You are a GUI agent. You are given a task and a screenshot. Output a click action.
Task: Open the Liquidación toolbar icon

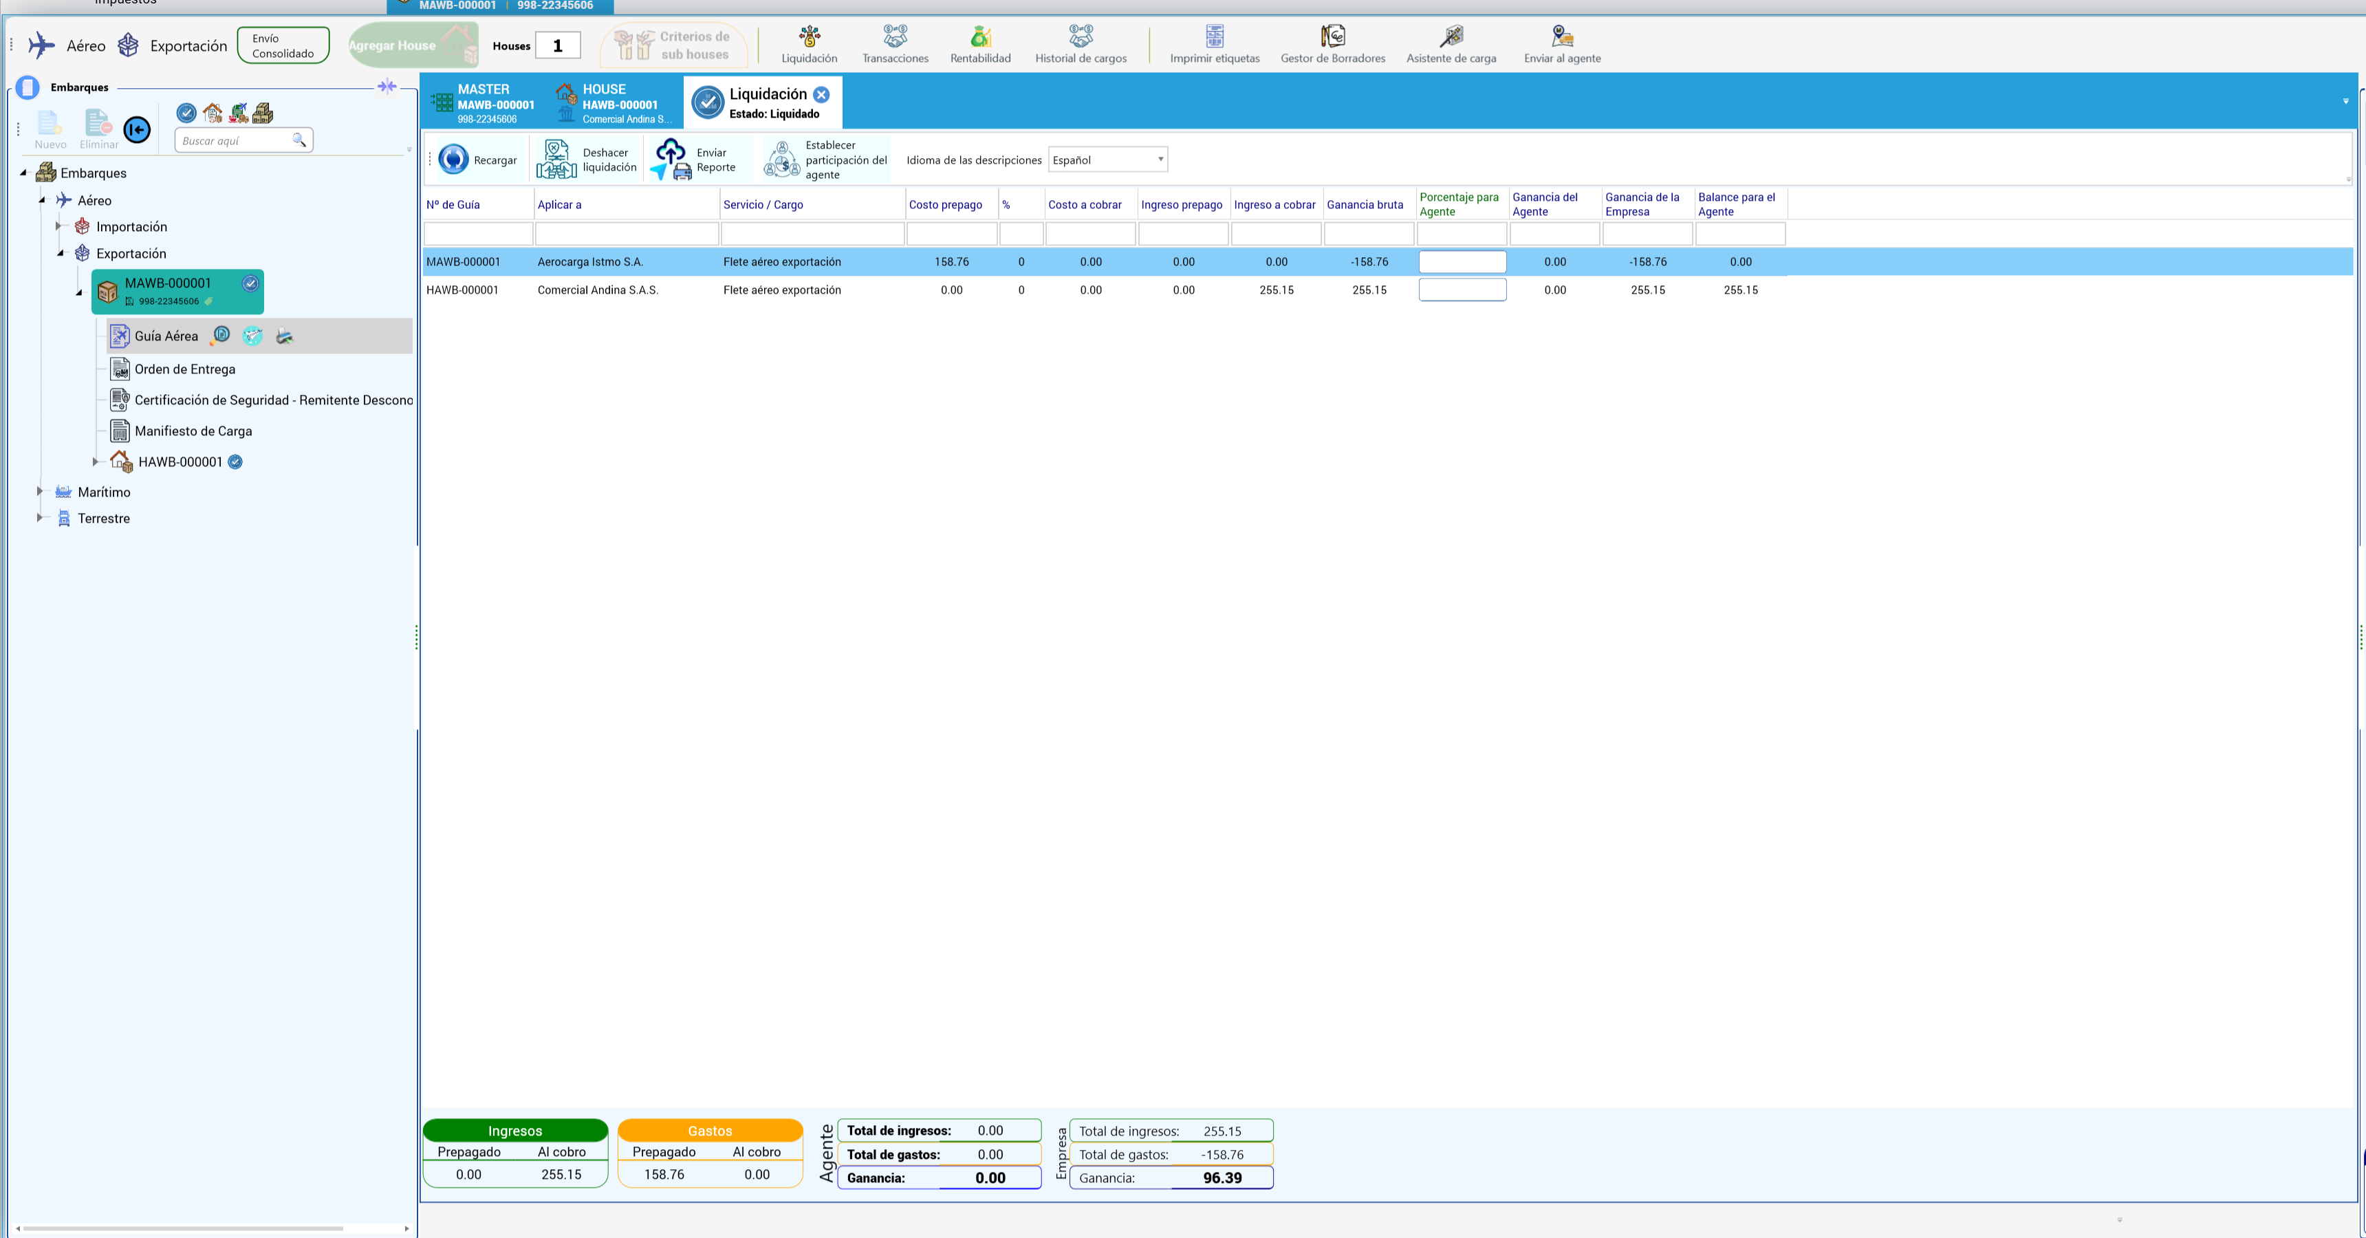809,44
